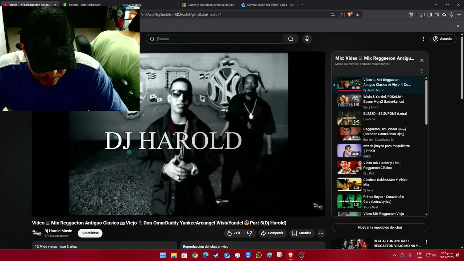Image resolution: width=464 pixels, height=261 pixels.
Task: Click the Guardar button
Action: tap(302, 233)
